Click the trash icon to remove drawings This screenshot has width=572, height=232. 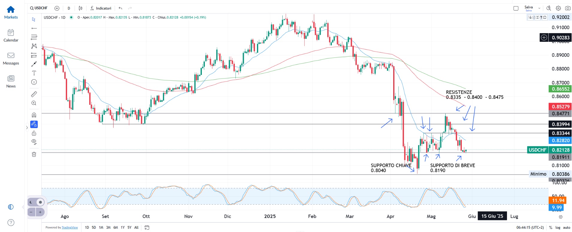34,154
